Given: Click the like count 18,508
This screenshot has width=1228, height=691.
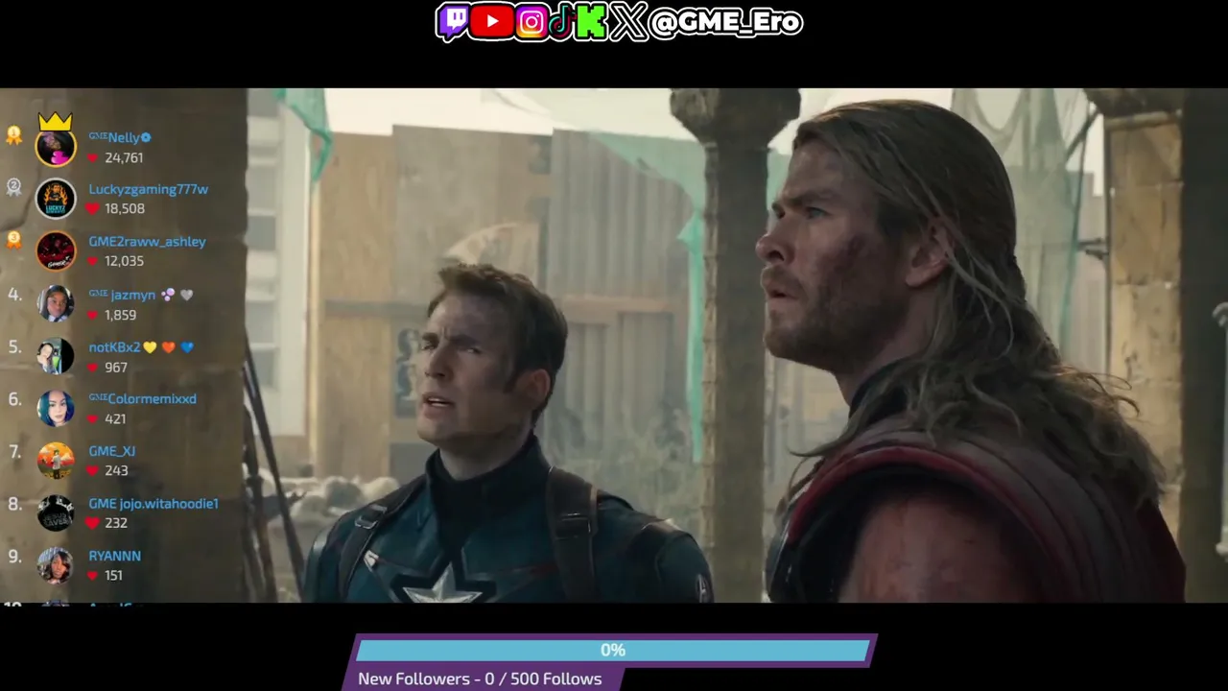Looking at the screenshot, I should [125, 209].
